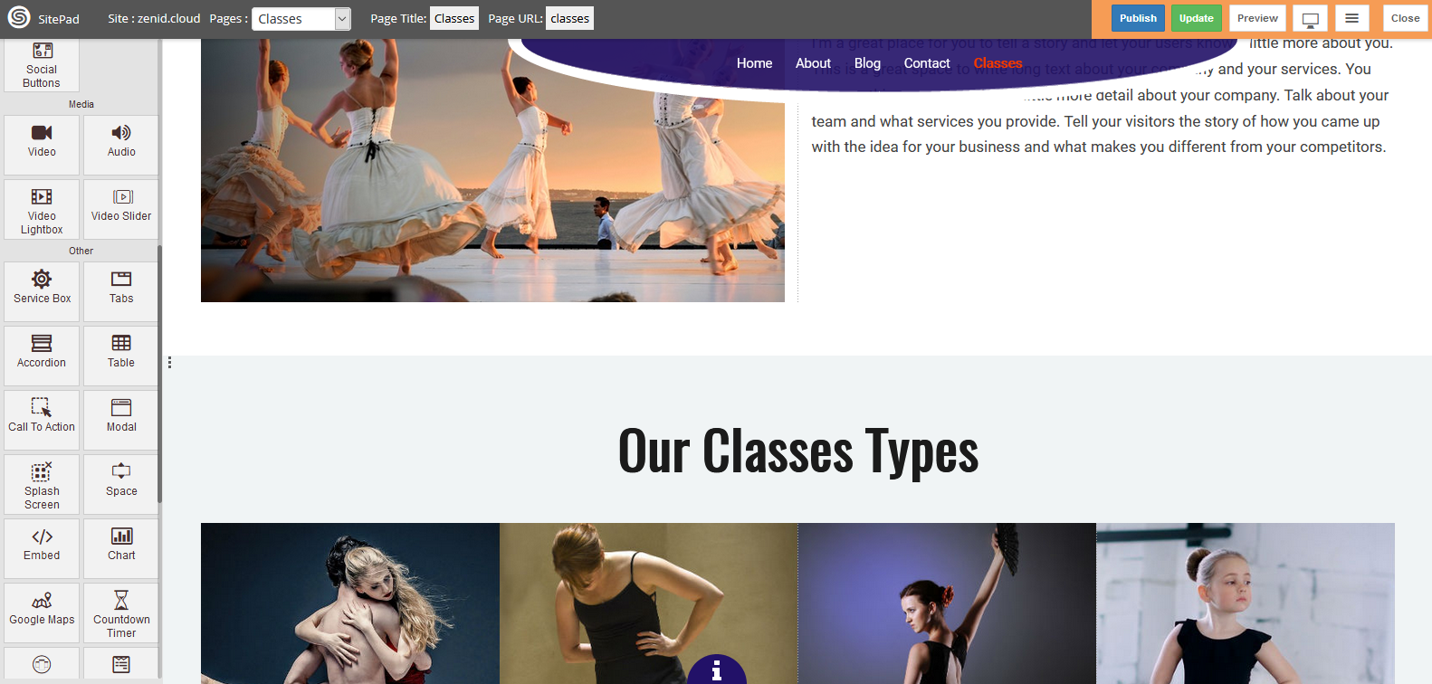The height and width of the screenshot is (684, 1432).
Task: Select the Audio widget icon
Action: pyautogui.click(x=121, y=133)
